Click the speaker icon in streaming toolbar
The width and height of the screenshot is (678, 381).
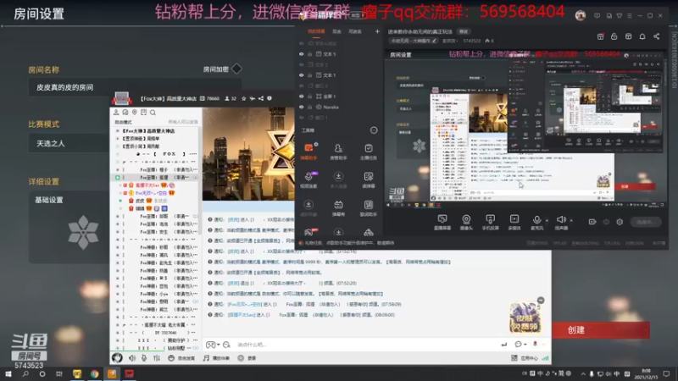[x=561, y=220]
